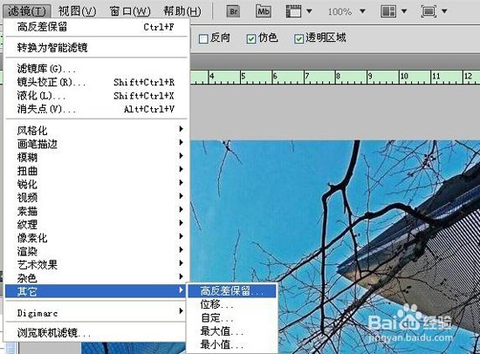This screenshot has height=354, width=480.
Task: Uncheck the 透明区域 checkbox
Action: [x=298, y=39]
